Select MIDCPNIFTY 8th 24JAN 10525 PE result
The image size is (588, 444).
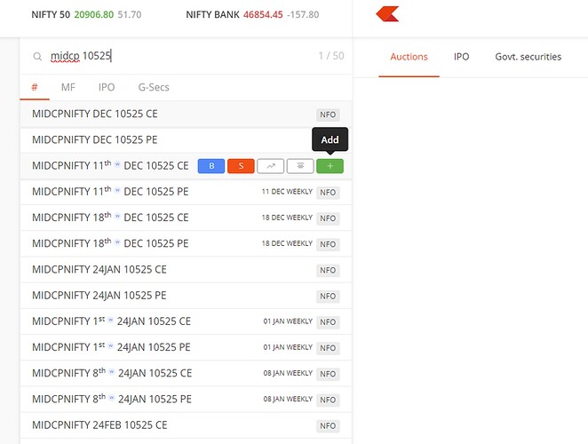(x=186, y=399)
